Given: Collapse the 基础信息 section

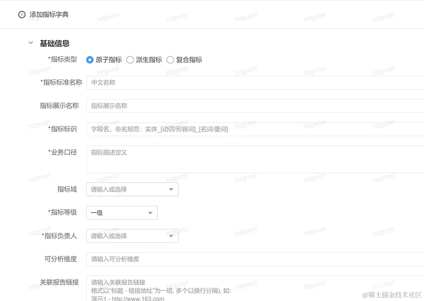Looking at the screenshot, I should point(30,43).
